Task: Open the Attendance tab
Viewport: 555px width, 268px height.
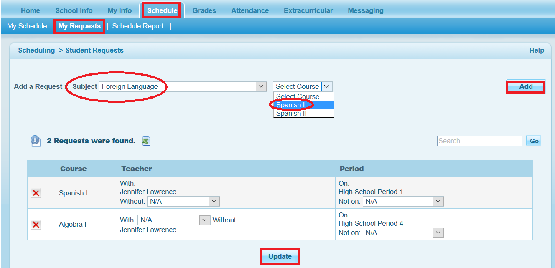Action: [x=249, y=10]
